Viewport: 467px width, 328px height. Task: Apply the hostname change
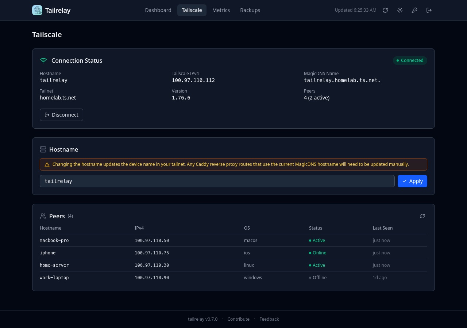tap(412, 181)
